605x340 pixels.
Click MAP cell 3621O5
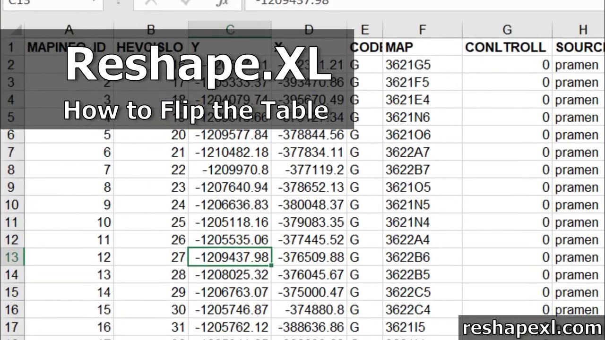pyautogui.click(x=422, y=187)
